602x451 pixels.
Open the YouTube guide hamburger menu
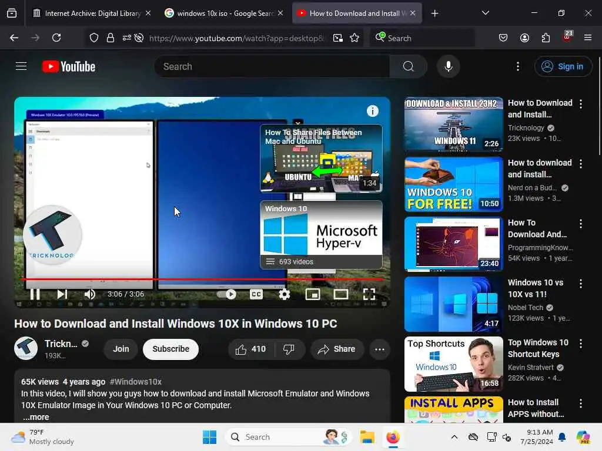coord(21,66)
